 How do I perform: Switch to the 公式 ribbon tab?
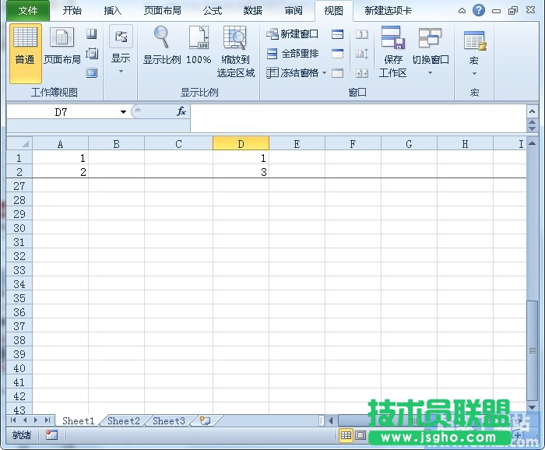[x=212, y=11]
